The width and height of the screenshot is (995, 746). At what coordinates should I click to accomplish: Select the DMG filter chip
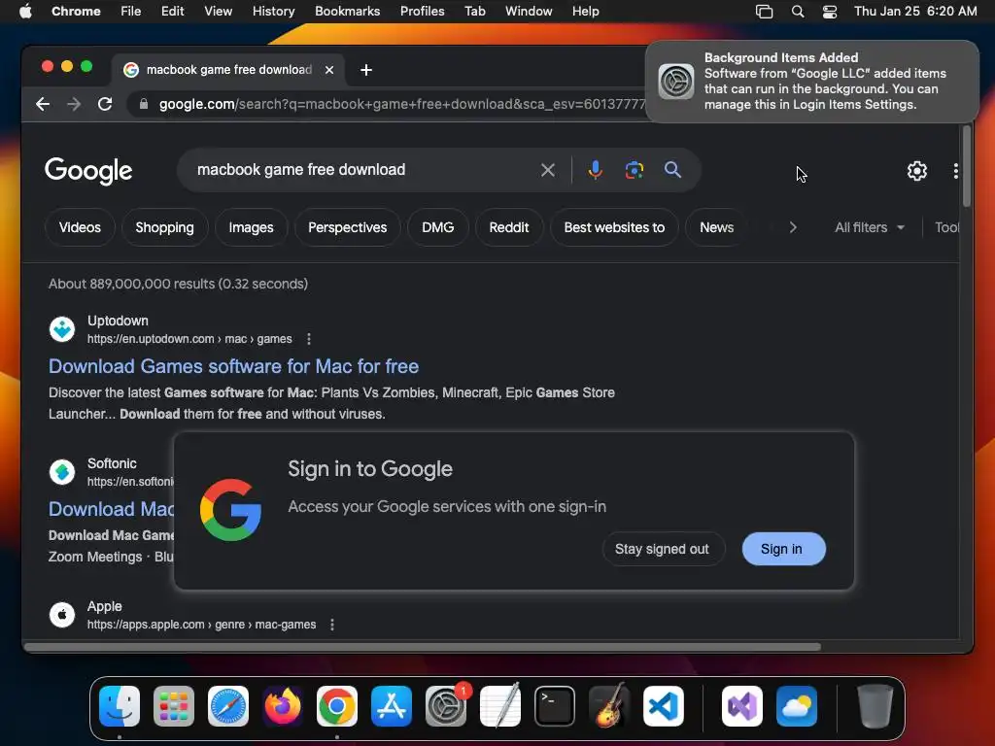point(438,227)
